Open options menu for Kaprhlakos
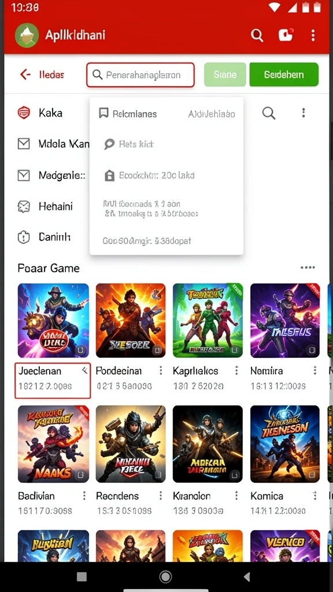 [x=236, y=371]
